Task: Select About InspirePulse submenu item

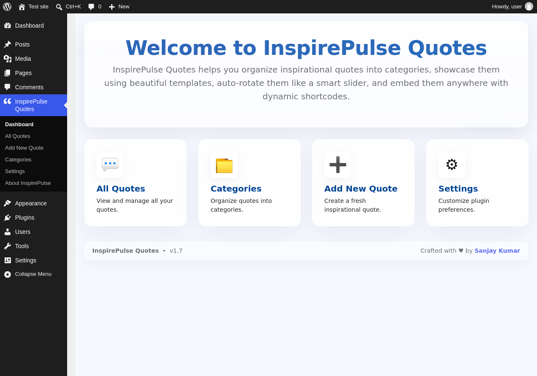Action: pos(28,183)
